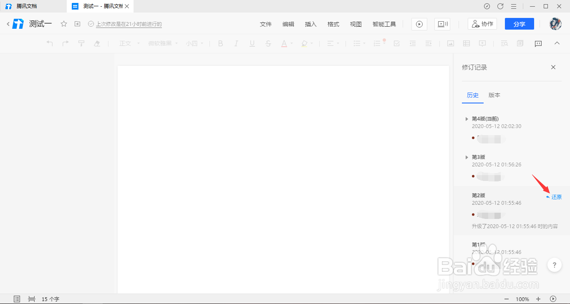Switch to the 版本 tab
The width and height of the screenshot is (570, 304).
click(x=494, y=95)
